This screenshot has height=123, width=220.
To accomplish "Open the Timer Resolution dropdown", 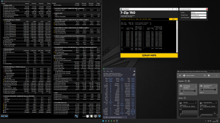I will pyautogui.click(x=199, y=17).
